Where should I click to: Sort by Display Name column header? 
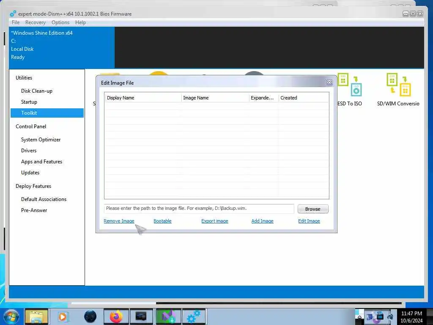143,98
